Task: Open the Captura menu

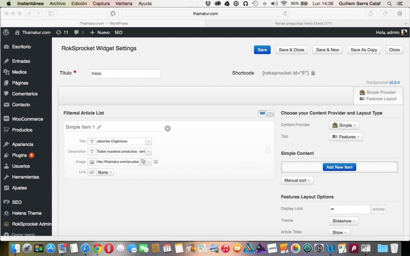Action: 101,3
